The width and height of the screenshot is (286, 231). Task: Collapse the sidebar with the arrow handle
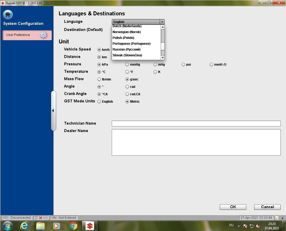[x=53, y=111]
